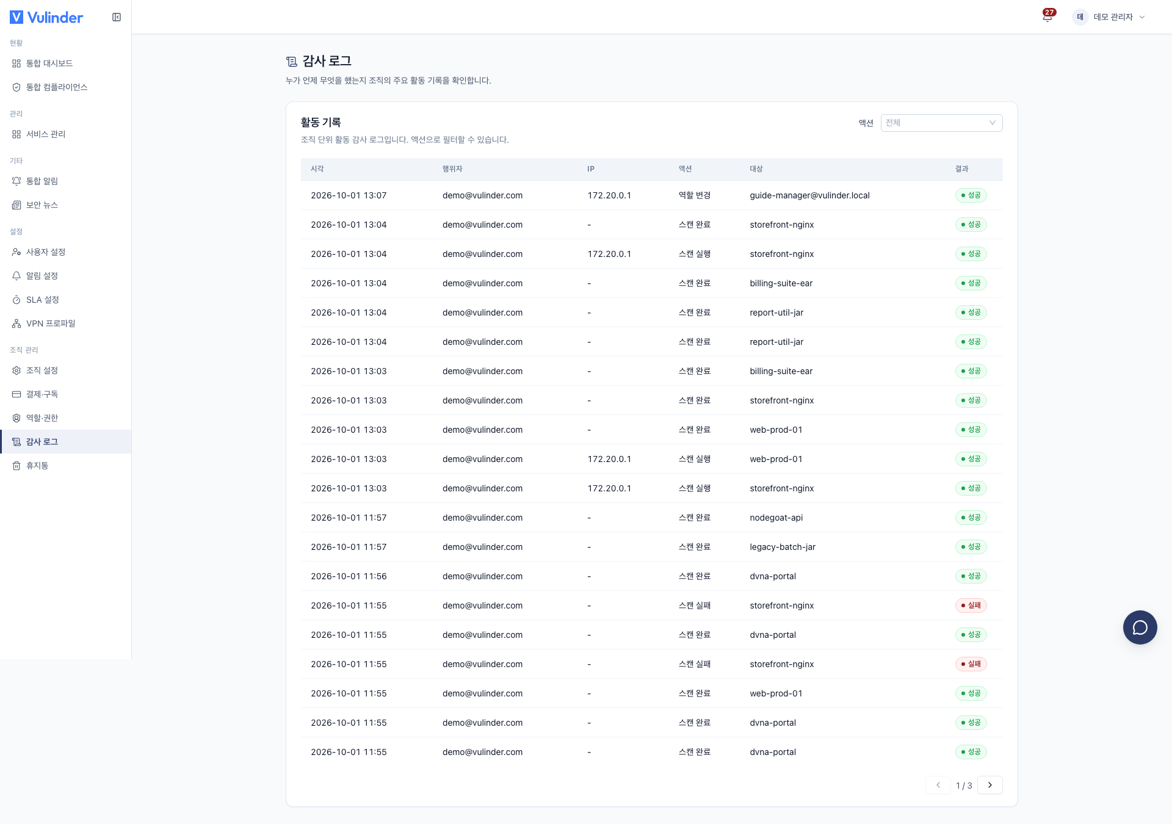Viewport: 1172px width, 824px height.
Task: Go to the 서비스 관리 menu item
Action: coord(65,134)
